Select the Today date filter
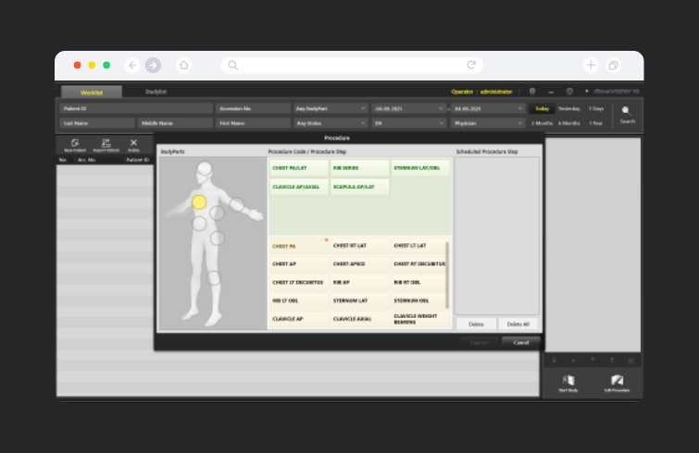Screen dimensions: 699x453 [x=542, y=108]
